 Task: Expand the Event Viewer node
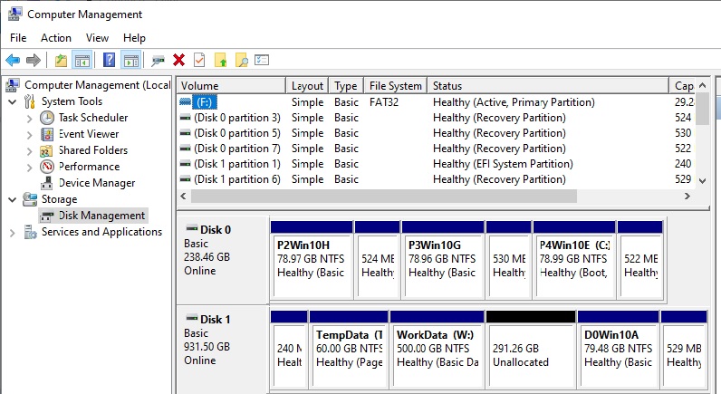(x=29, y=135)
